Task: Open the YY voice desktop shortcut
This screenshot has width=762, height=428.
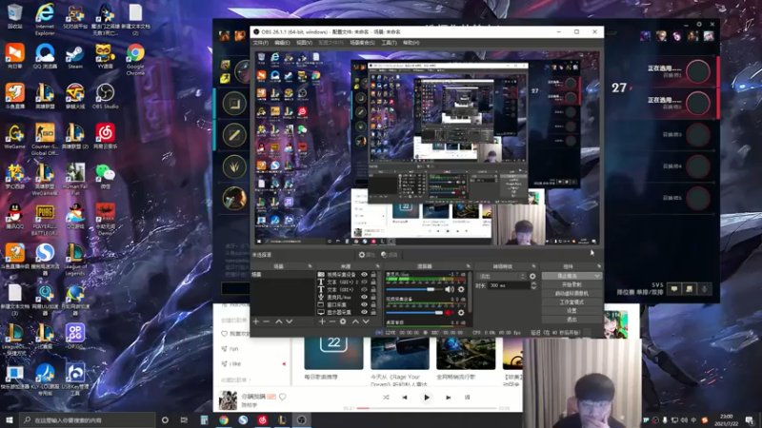Action: click(105, 56)
